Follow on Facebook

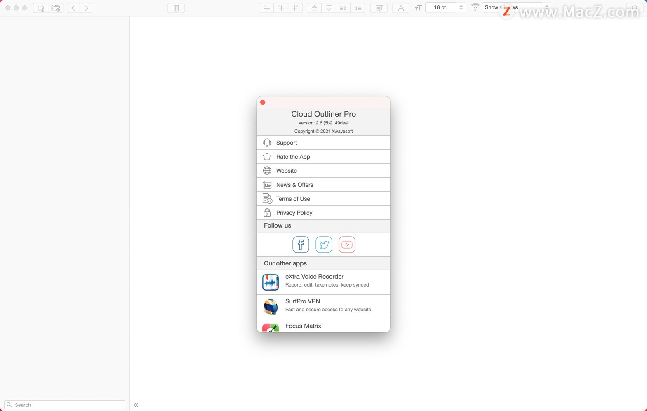coord(301,244)
